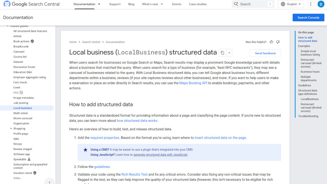Select Carousel in the sidebar
This screenshot has height=184, width=327.
(19, 52)
